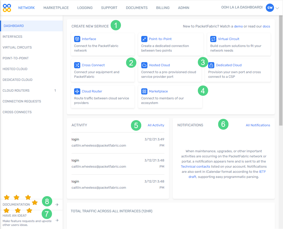This screenshot has width=283, height=229.
Task: Click the first login activity at 3/12/21 3:49
Action: click(x=118, y=142)
